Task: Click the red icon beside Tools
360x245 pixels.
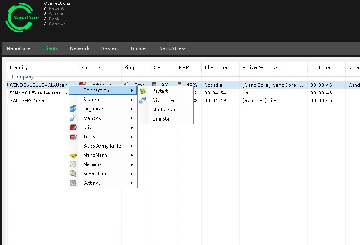Action: click(x=73, y=137)
